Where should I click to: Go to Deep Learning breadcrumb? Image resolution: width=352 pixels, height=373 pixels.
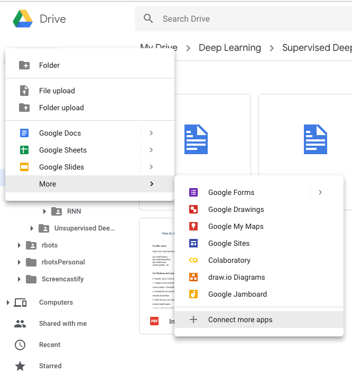(230, 48)
